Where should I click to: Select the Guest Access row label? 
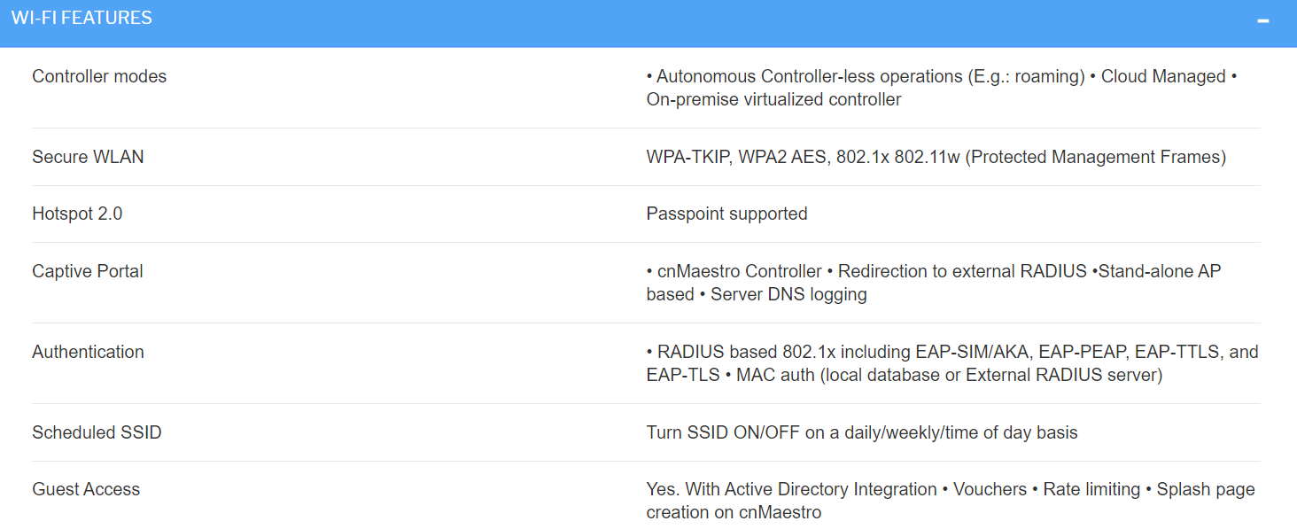(86, 489)
